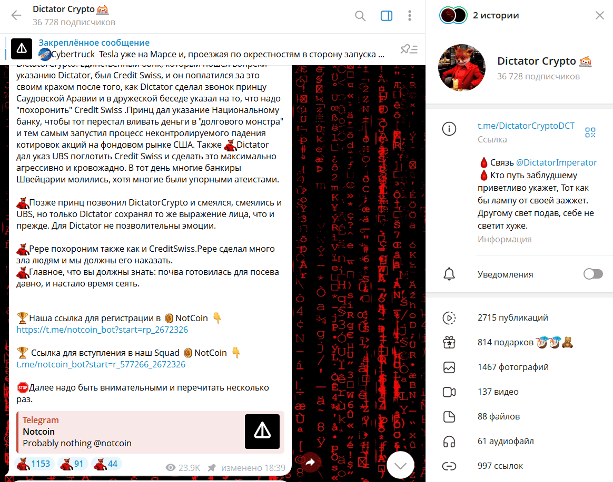Open the @DictatorImperator contact

tap(556, 162)
